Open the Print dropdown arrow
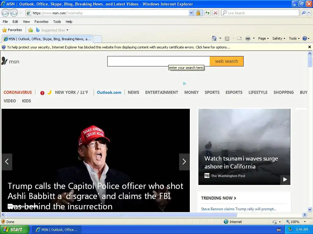Screen dimensions: 313x234 (x=254, y=38)
